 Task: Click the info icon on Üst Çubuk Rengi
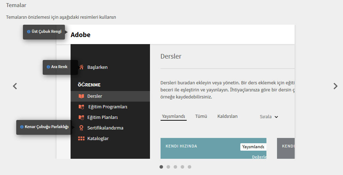[29, 32]
